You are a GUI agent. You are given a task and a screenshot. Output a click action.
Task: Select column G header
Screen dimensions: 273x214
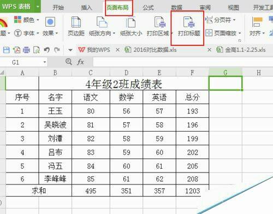225,73
